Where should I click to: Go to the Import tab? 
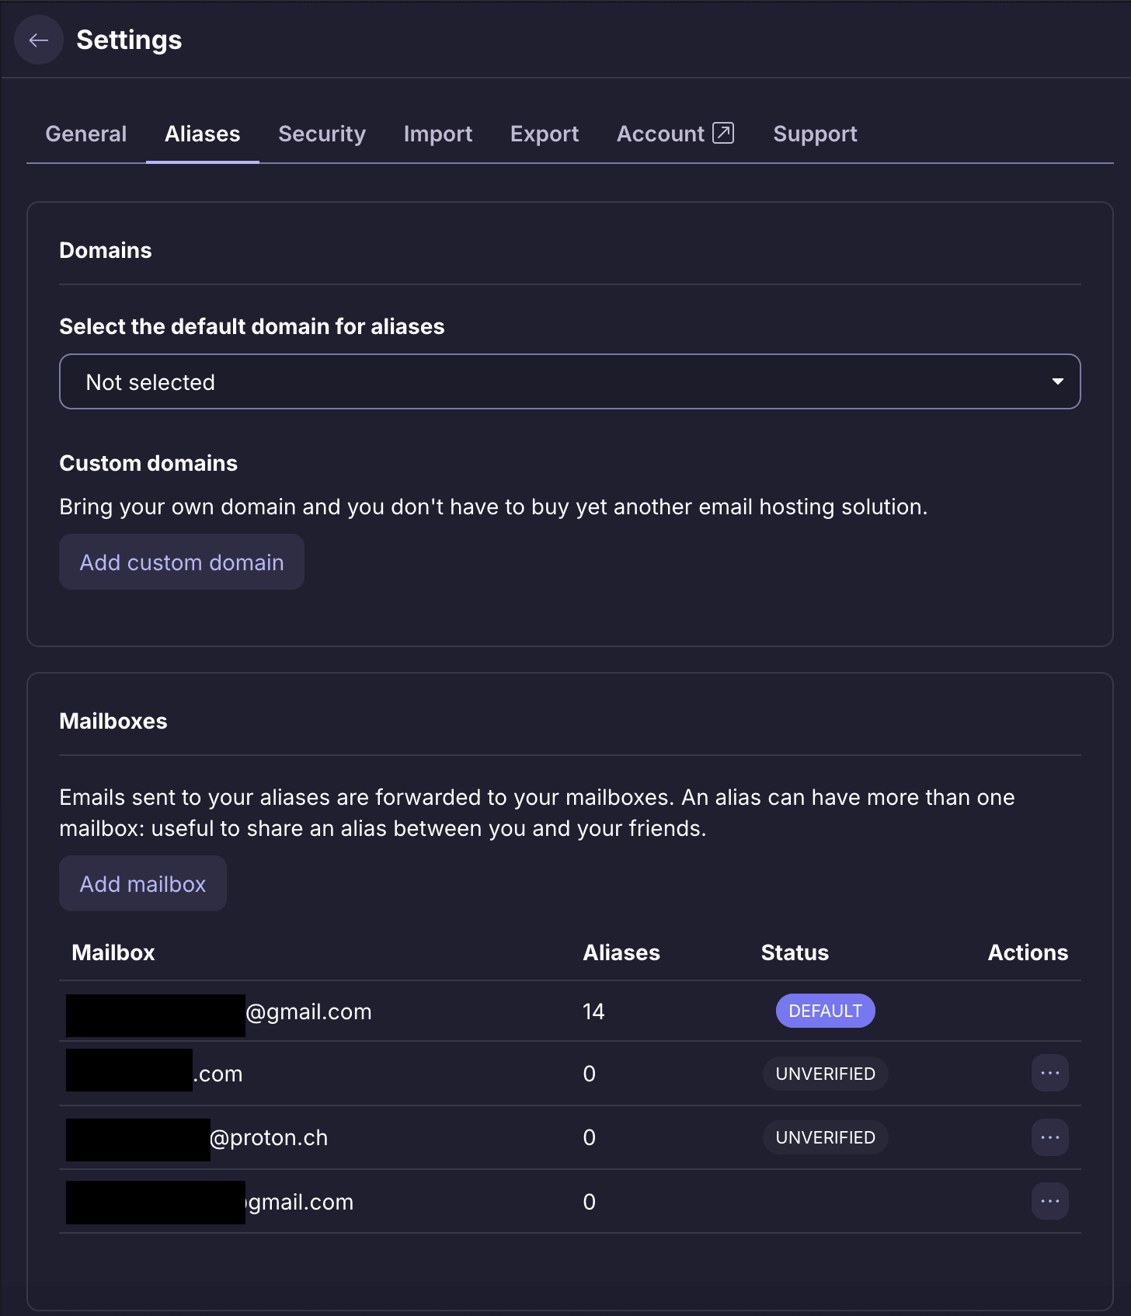tap(438, 134)
